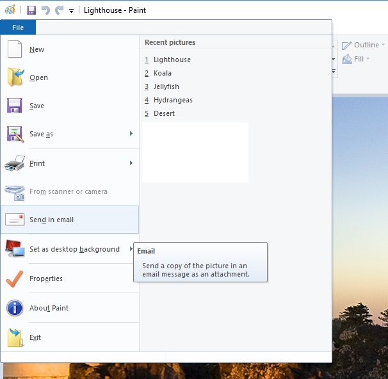The width and height of the screenshot is (388, 379).
Task: Click the monitor icon for desktop background
Action: pyautogui.click(x=15, y=248)
